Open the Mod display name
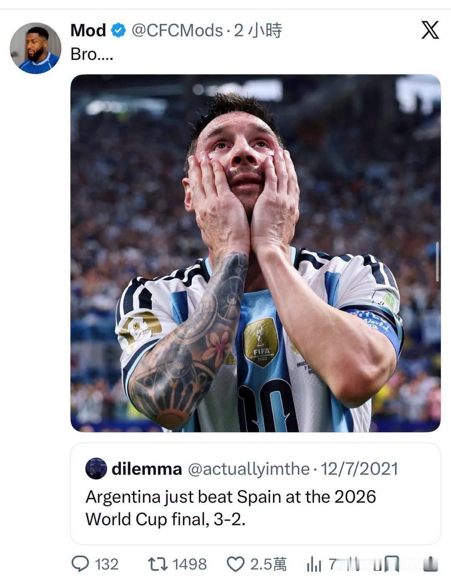The width and height of the screenshot is (451, 580). pyautogui.click(x=88, y=30)
